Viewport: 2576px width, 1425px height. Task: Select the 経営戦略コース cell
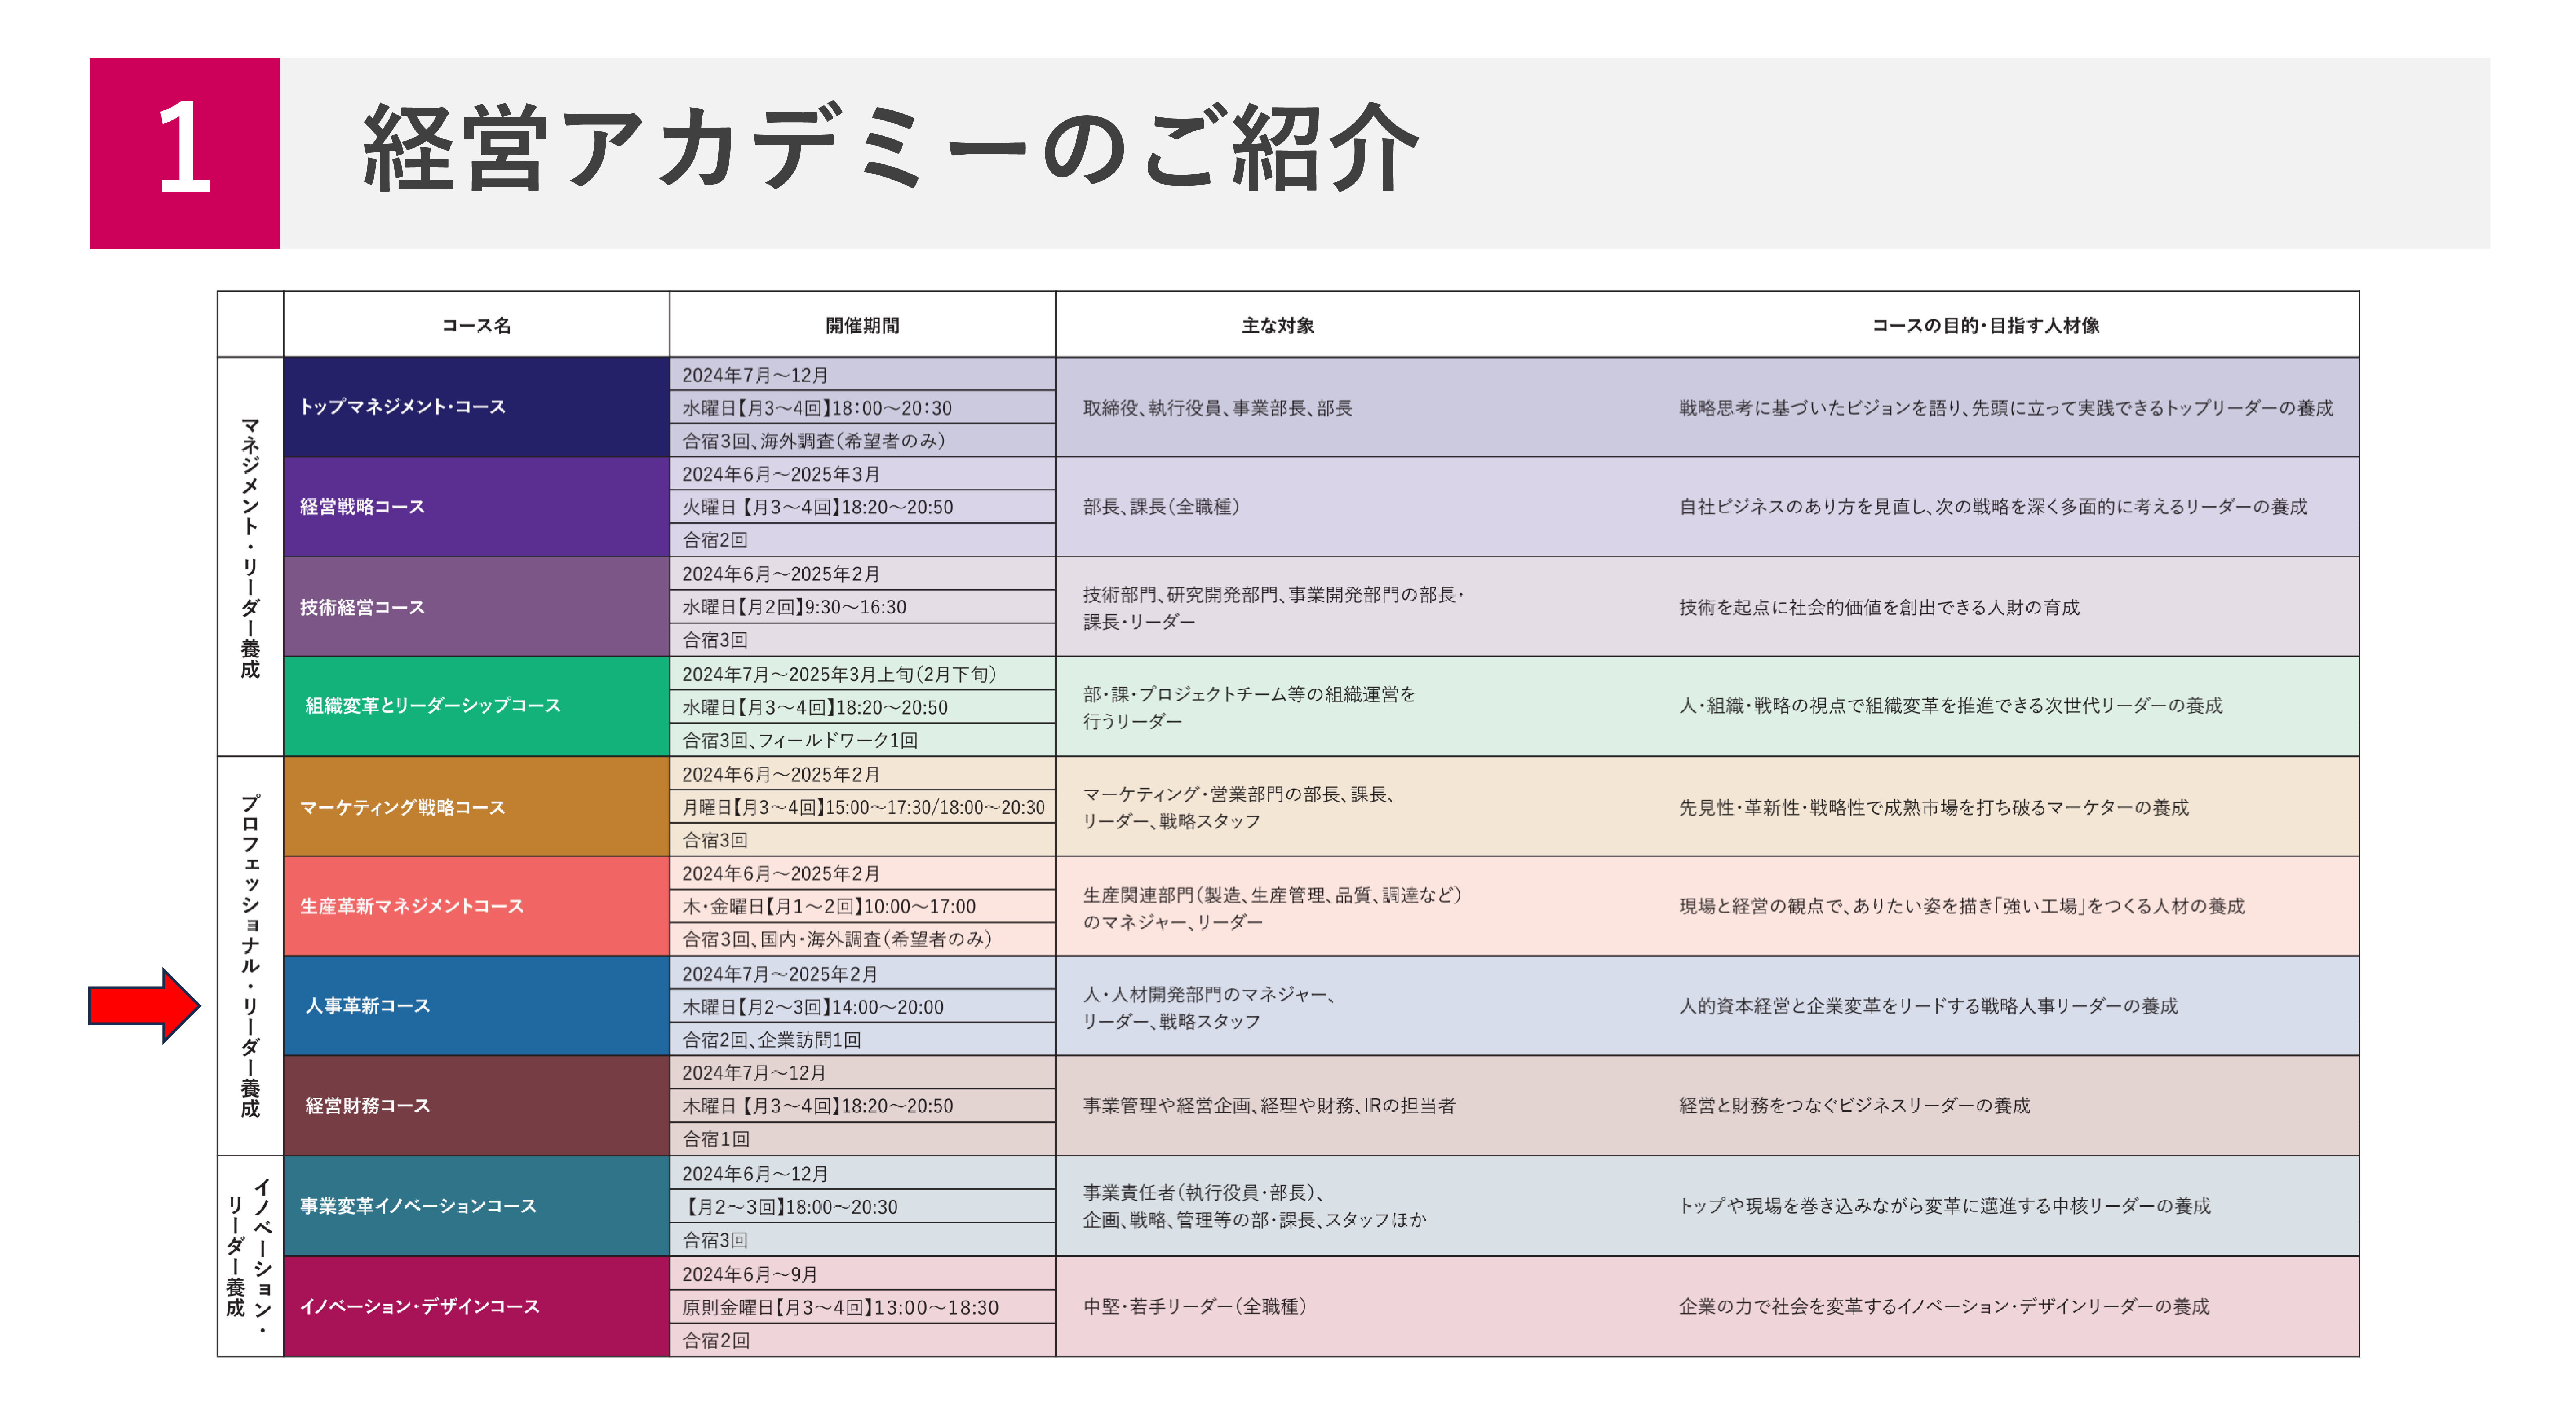(476, 507)
